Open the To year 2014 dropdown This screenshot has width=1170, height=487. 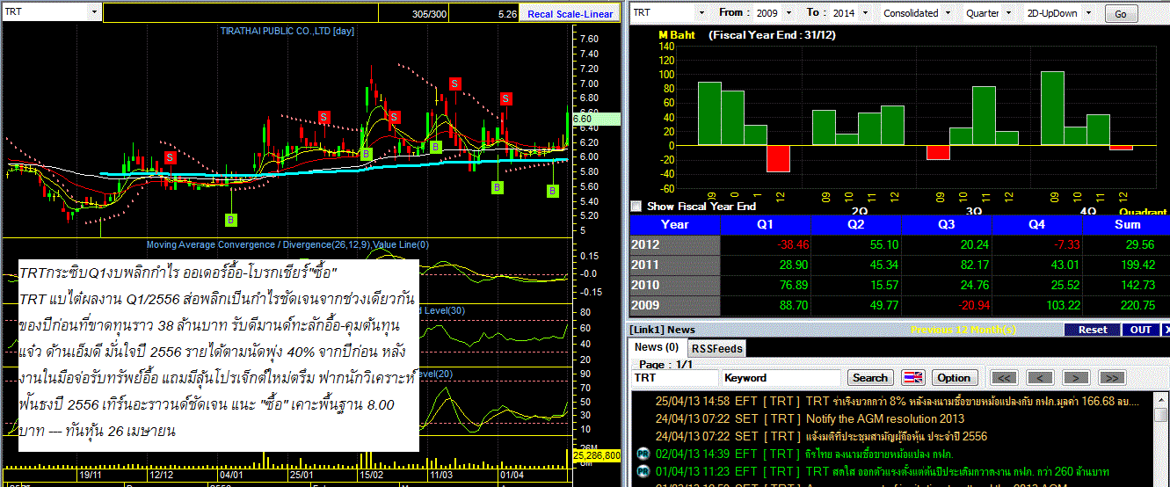tap(866, 13)
